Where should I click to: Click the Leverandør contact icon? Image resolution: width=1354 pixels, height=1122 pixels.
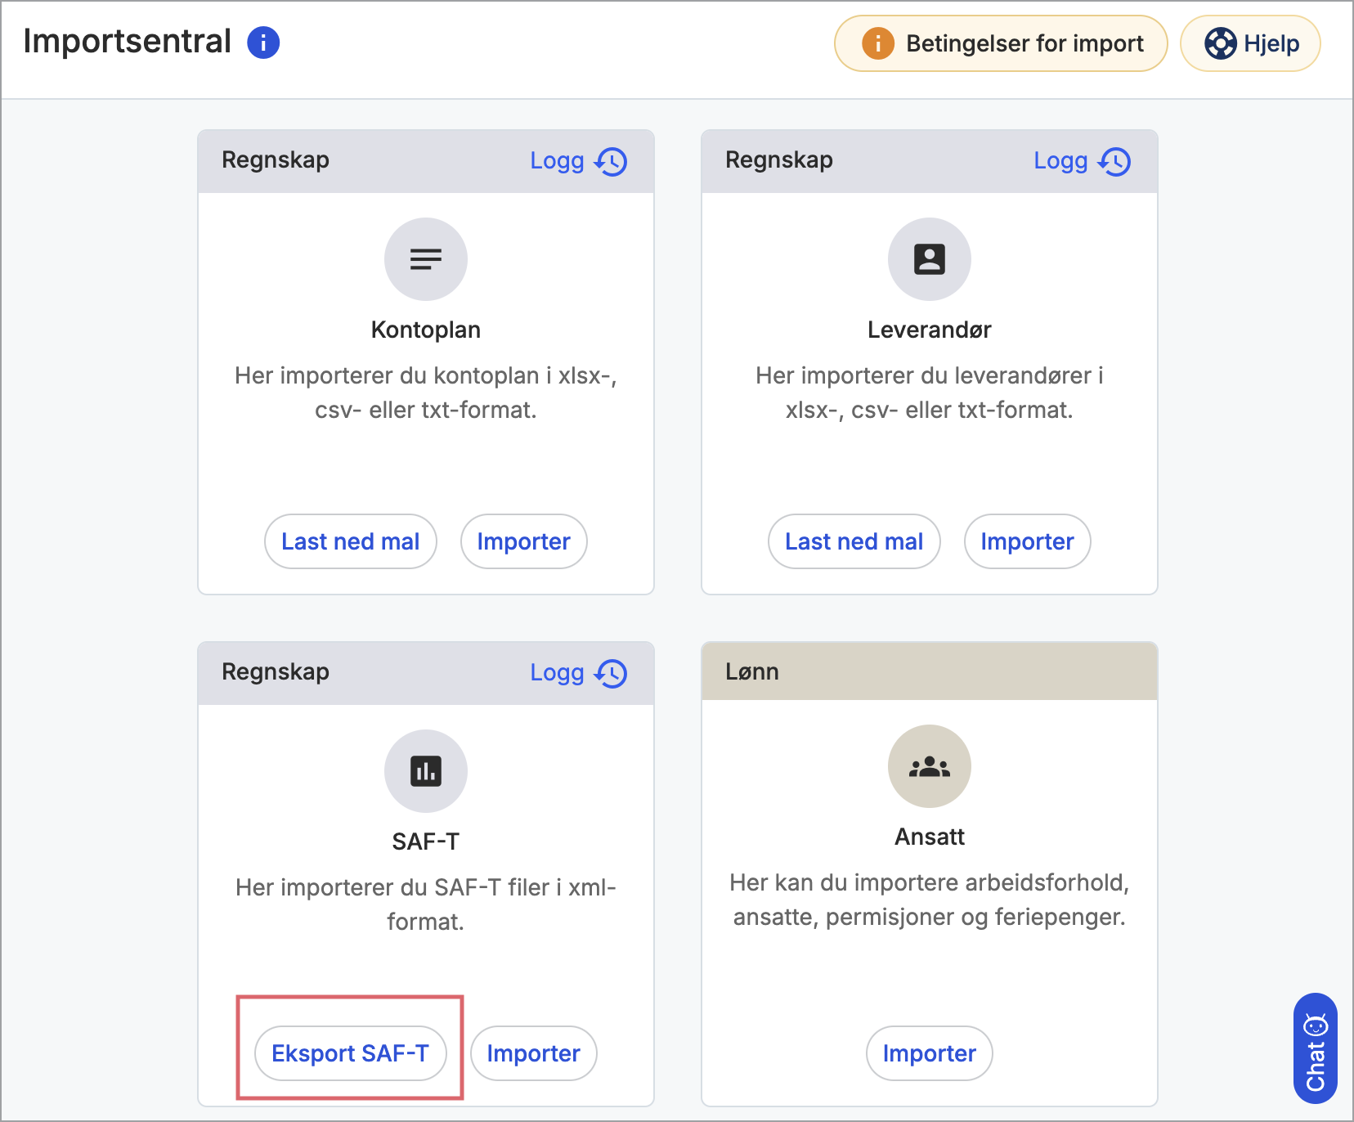pos(930,259)
